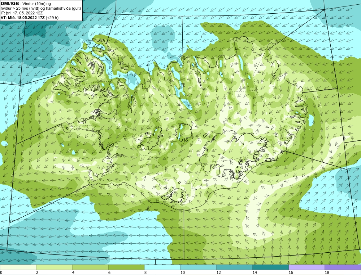Click the 6–8 m/s olive green legend swatch
361x275 pixels.
(126, 267)
